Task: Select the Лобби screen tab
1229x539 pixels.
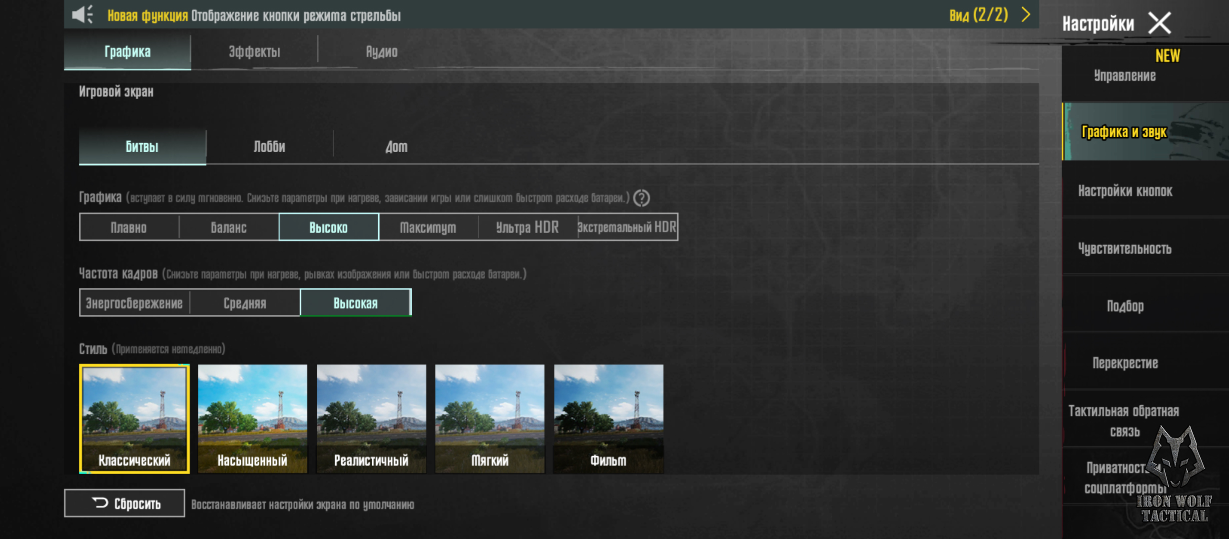Action: click(269, 147)
